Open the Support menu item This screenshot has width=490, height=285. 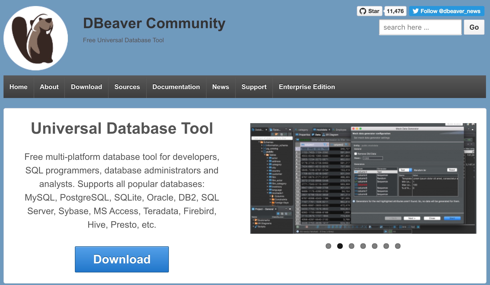(254, 87)
